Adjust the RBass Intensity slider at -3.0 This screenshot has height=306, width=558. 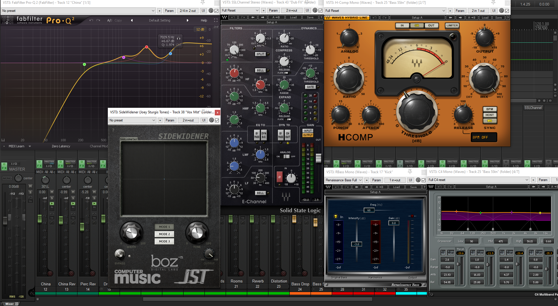click(357, 244)
